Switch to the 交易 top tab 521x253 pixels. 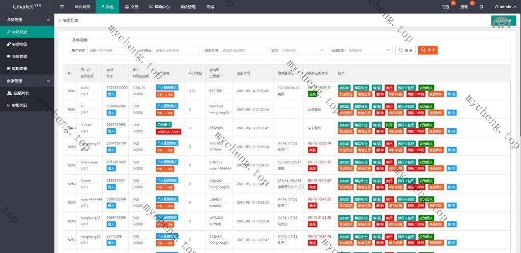tap(131, 7)
